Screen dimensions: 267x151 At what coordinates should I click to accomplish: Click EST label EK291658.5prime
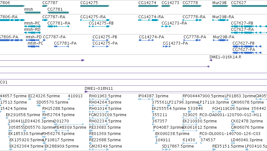pos(23,115)
